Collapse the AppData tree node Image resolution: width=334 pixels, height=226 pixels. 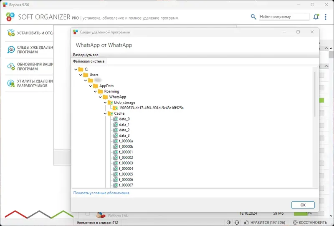90,86
